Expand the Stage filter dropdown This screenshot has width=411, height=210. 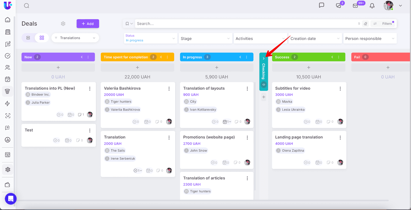[x=205, y=39]
